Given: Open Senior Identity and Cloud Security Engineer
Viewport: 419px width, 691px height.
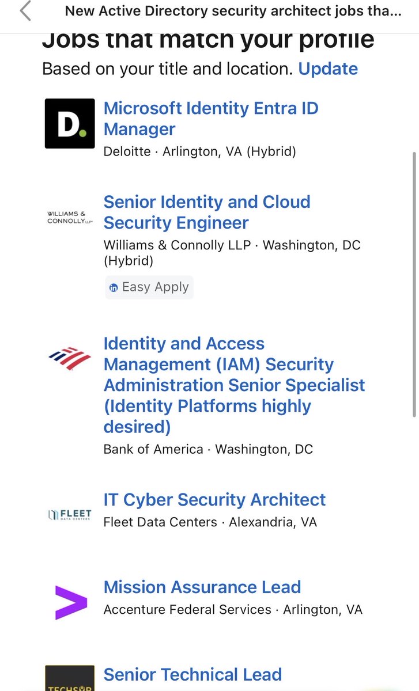Looking at the screenshot, I should (x=207, y=212).
